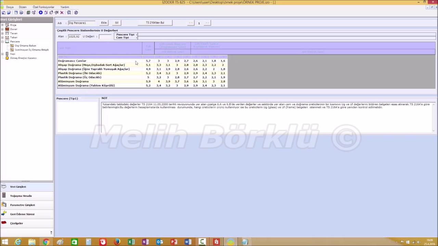Open the Windows Start menu

click(x=5, y=242)
